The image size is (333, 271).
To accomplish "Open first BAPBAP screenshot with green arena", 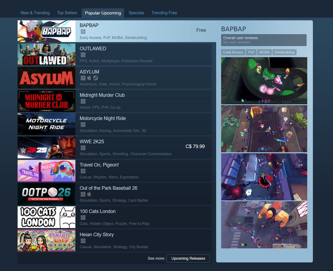I will point(264,80).
